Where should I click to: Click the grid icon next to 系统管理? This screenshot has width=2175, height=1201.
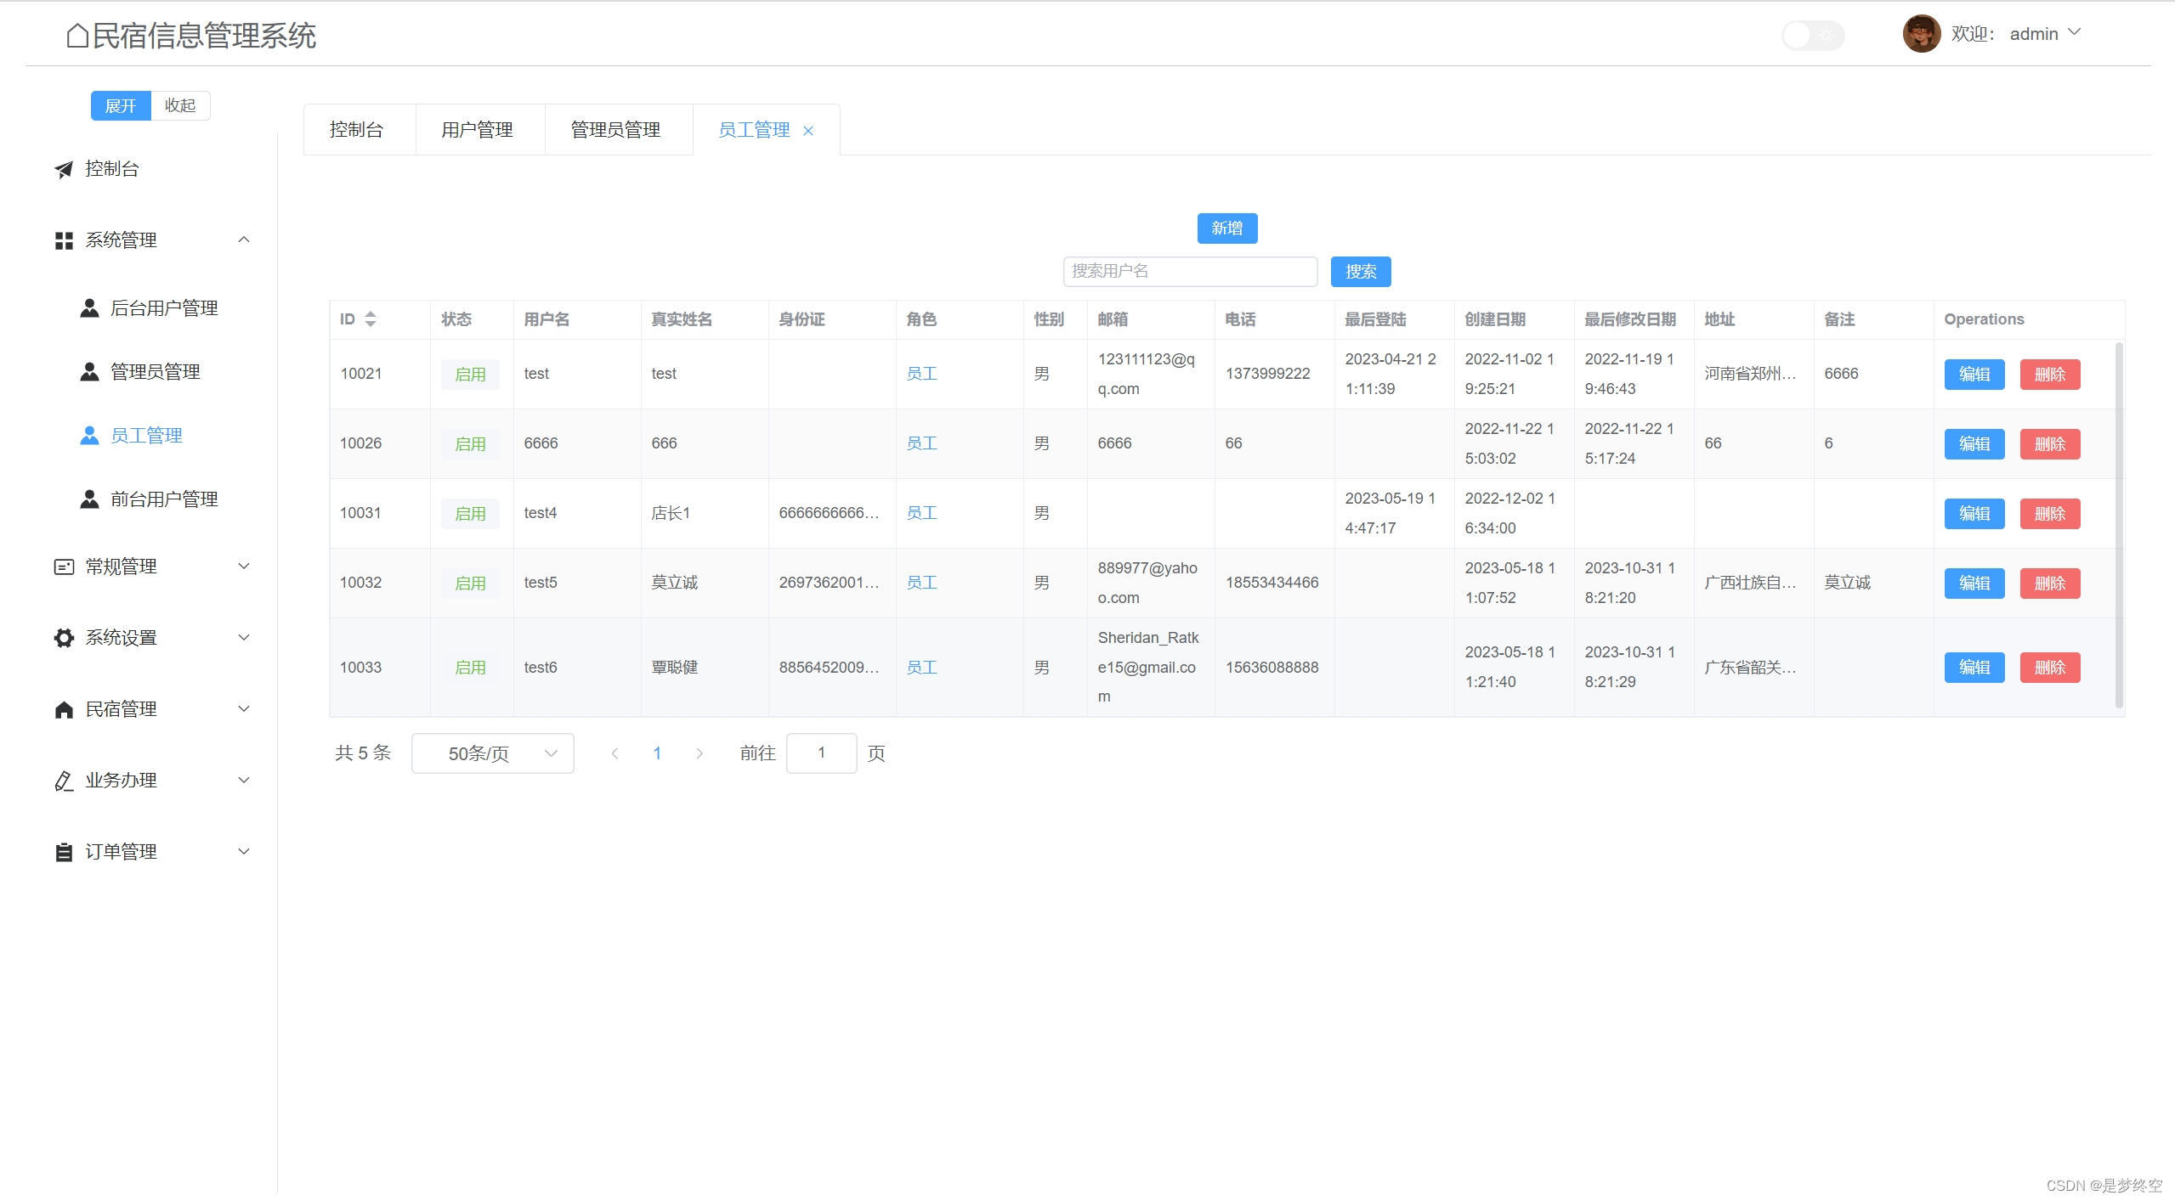64,241
